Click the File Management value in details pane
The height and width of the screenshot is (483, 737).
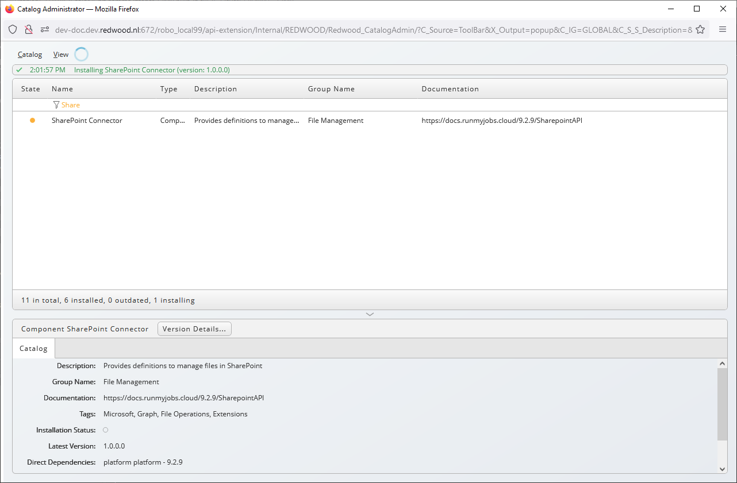(131, 382)
